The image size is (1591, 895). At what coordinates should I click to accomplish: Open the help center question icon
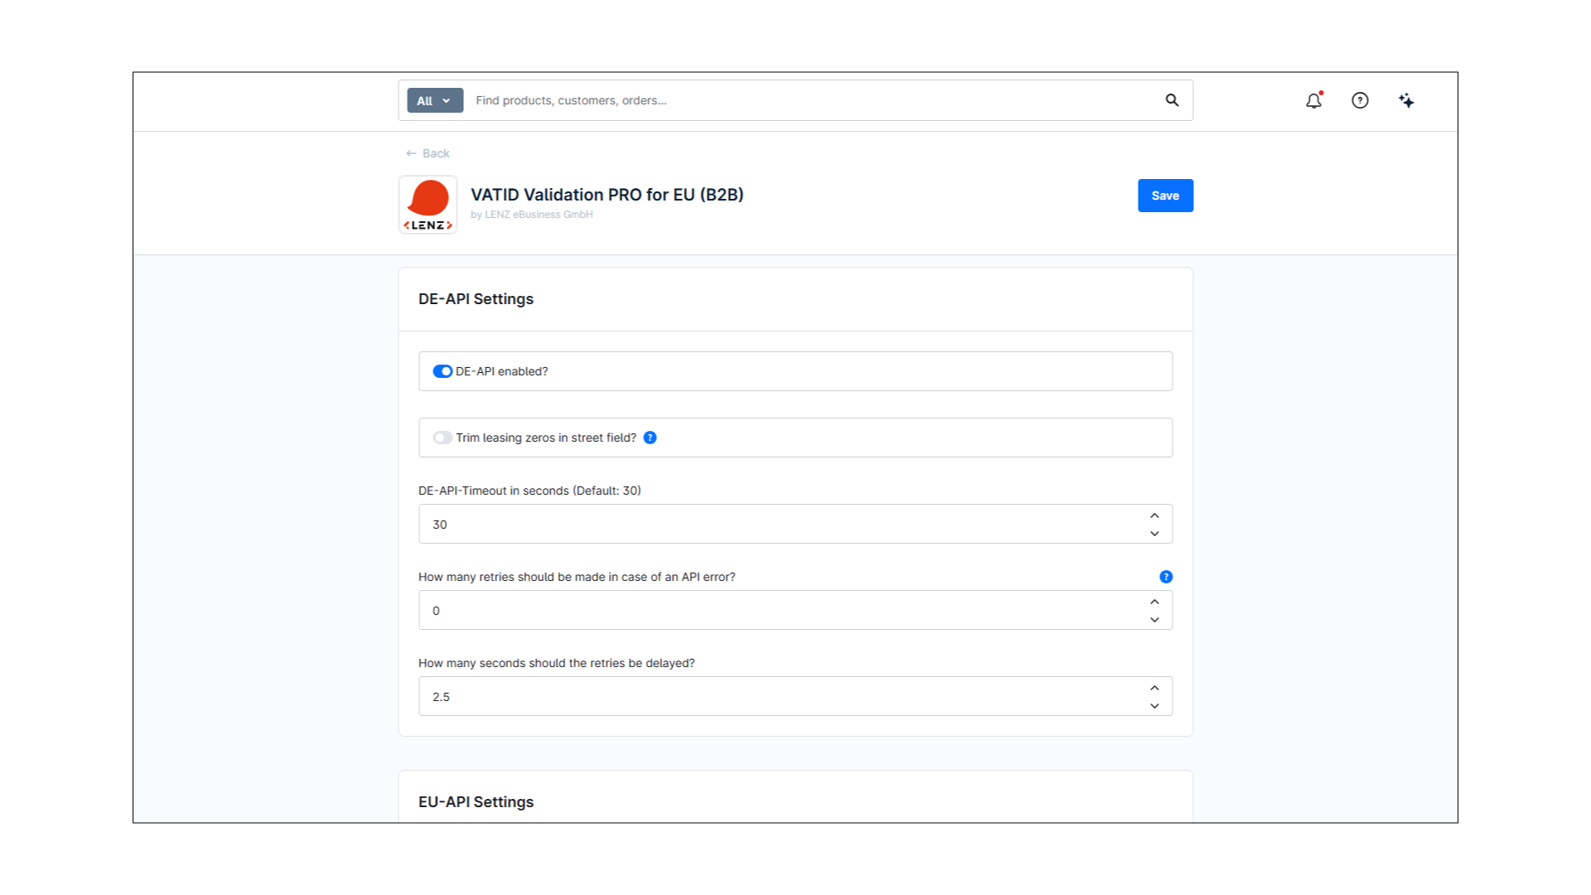point(1360,100)
